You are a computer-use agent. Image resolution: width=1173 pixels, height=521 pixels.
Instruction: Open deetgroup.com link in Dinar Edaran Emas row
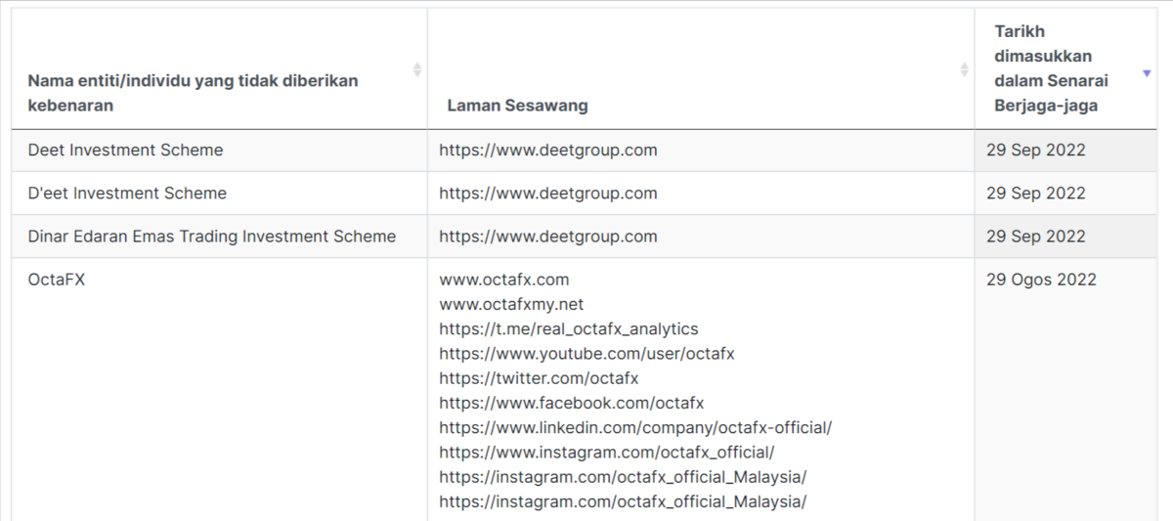[x=547, y=237]
